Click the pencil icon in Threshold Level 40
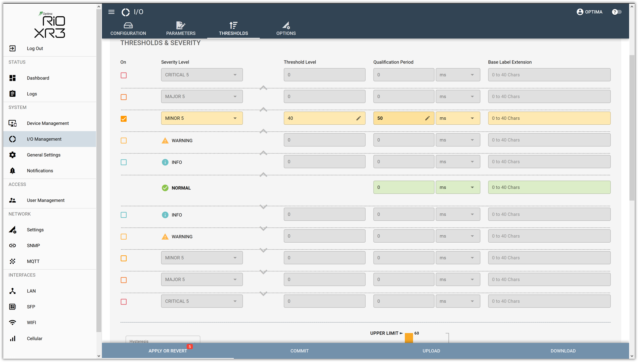Viewport: 638px width, 362px height. click(359, 118)
